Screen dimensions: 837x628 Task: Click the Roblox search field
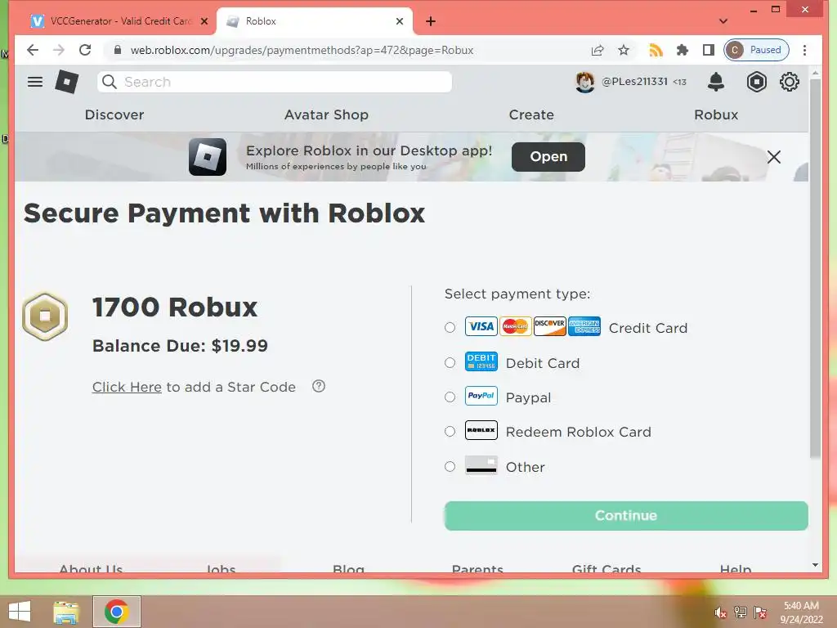(x=275, y=82)
